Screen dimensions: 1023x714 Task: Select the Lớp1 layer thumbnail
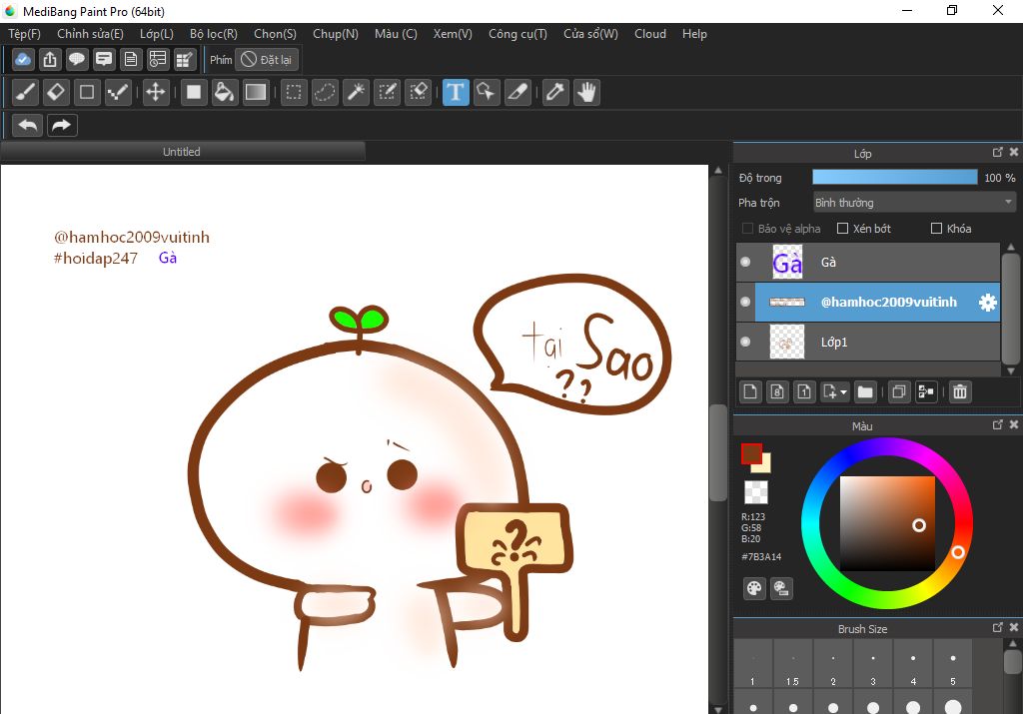tap(787, 342)
